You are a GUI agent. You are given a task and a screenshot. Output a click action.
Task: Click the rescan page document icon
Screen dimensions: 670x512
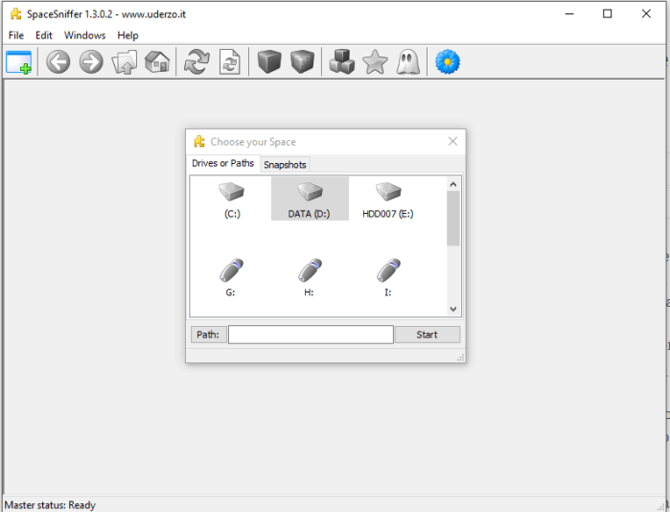[229, 62]
